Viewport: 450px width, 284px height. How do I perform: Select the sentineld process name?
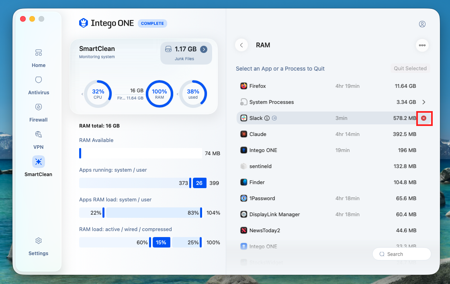pyautogui.click(x=260, y=166)
